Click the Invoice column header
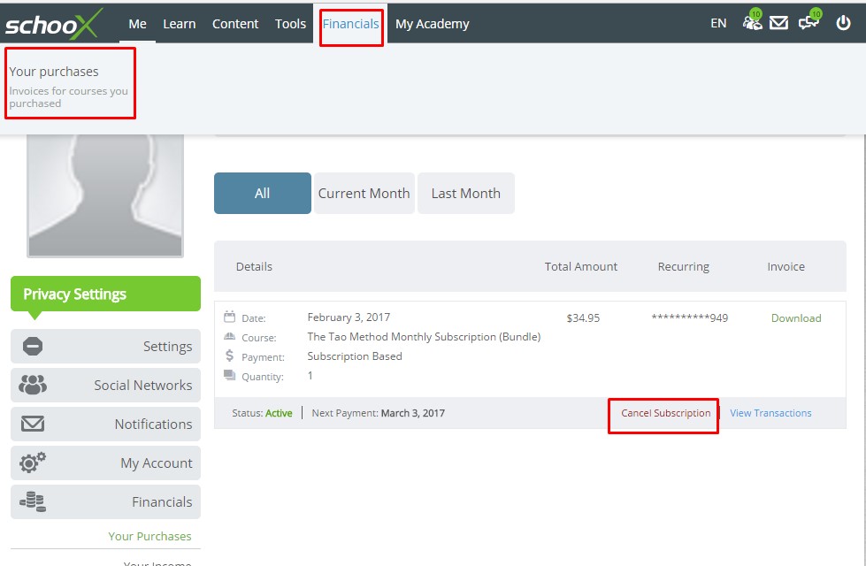 786,267
